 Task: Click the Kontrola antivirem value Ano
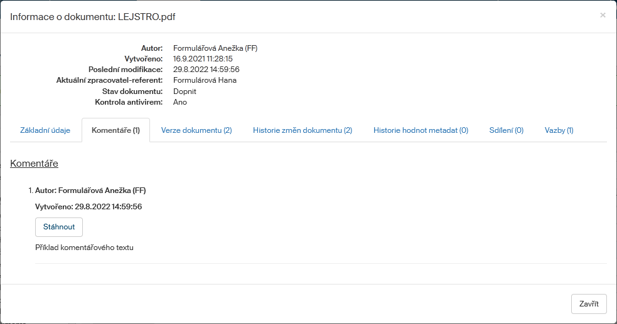click(x=180, y=102)
